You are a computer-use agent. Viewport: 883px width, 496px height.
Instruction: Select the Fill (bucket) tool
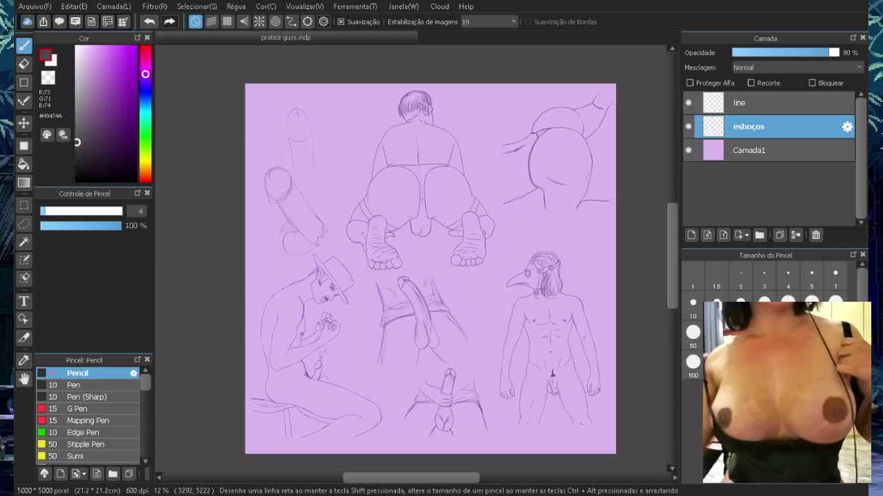[x=23, y=164]
